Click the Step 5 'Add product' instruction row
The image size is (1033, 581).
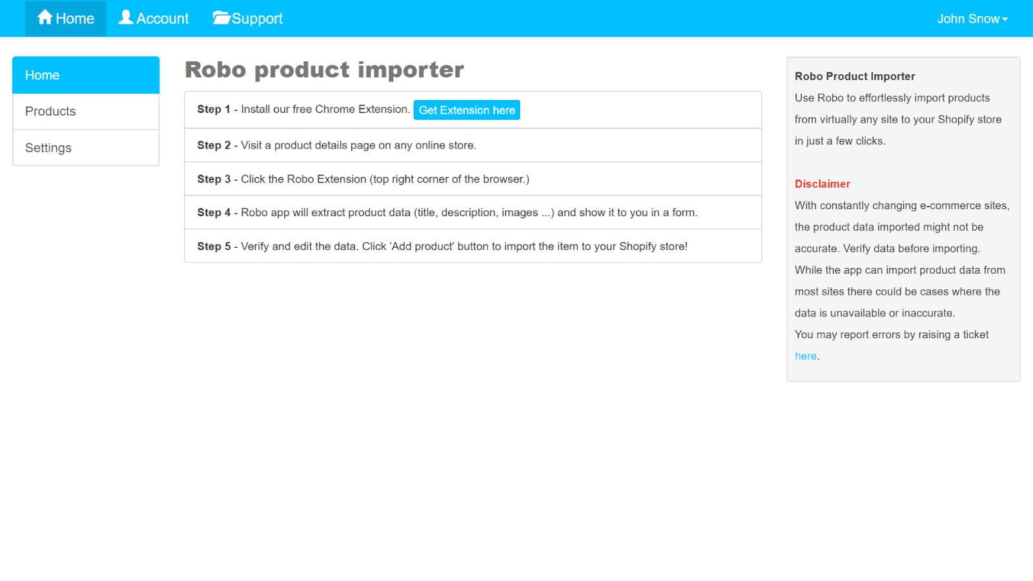pyautogui.click(x=473, y=246)
